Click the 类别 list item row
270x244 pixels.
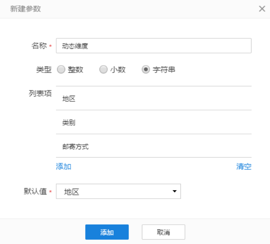click(x=154, y=122)
